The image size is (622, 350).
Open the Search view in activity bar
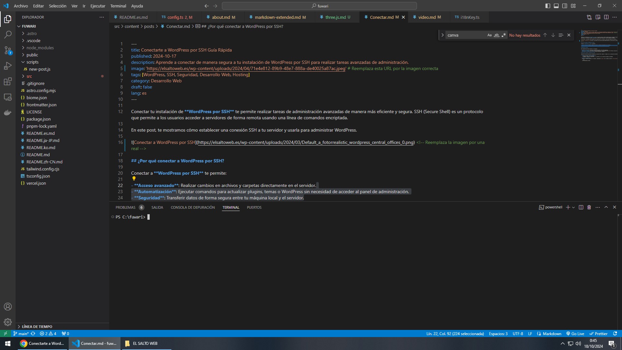tap(8, 34)
